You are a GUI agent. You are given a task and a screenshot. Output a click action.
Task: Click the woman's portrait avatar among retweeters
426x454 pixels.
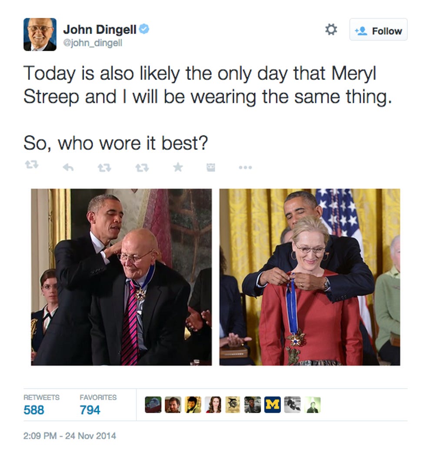click(213, 404)
